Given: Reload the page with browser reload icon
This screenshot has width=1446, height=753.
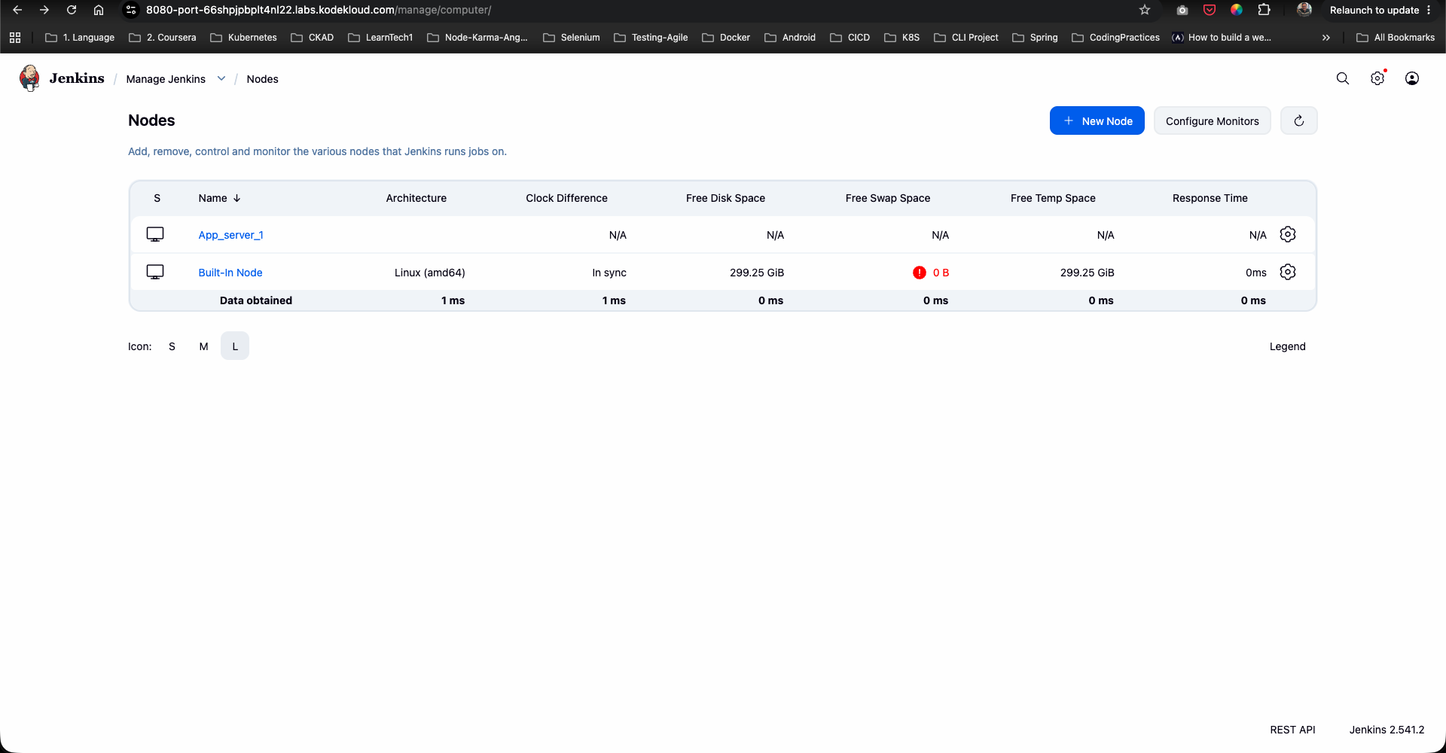Looking at the screenshot, I should 72,10.
